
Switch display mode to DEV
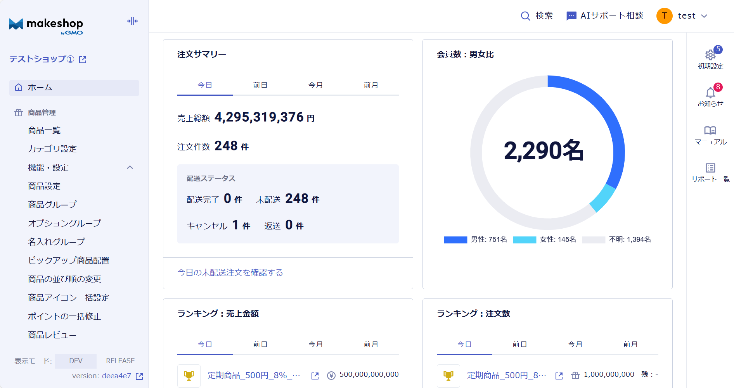tap(76, 361)
